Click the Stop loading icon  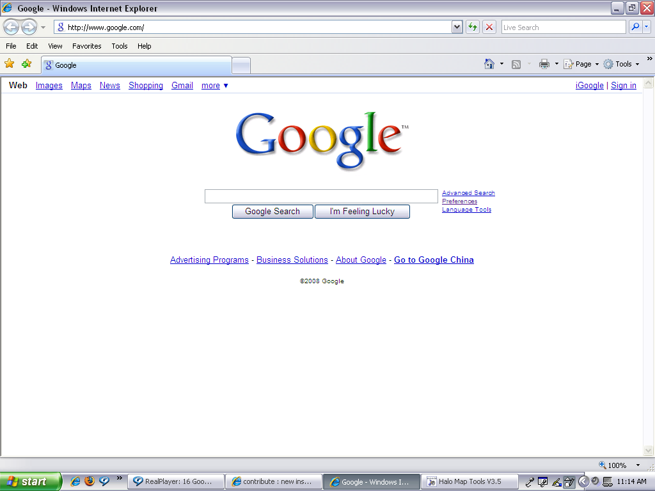tap(488, 27)
